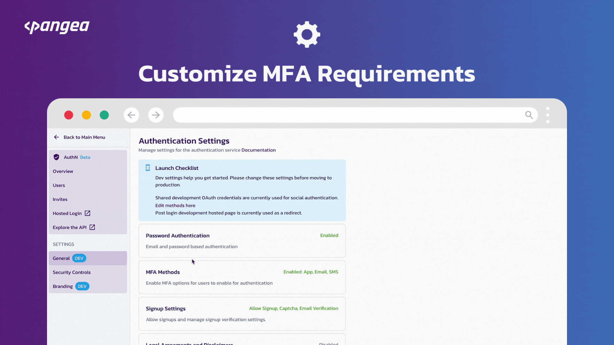Viewport: 614px width, 345px height.
Task: Click the DEV badge next to Branding
Action: click(x=82, y=286)
